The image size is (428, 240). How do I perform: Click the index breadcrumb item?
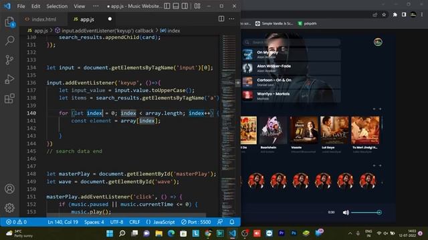click(170, 31)
